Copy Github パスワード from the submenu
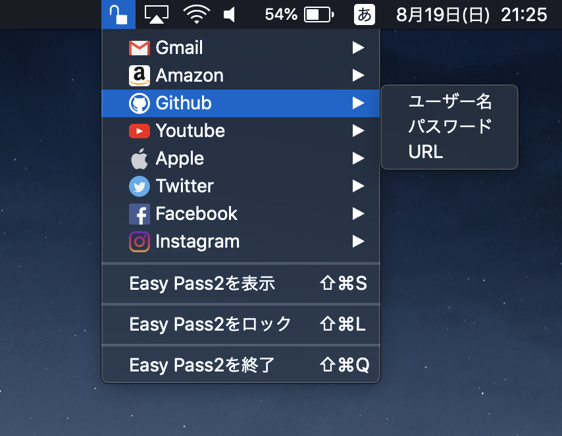 click(449, 126)
